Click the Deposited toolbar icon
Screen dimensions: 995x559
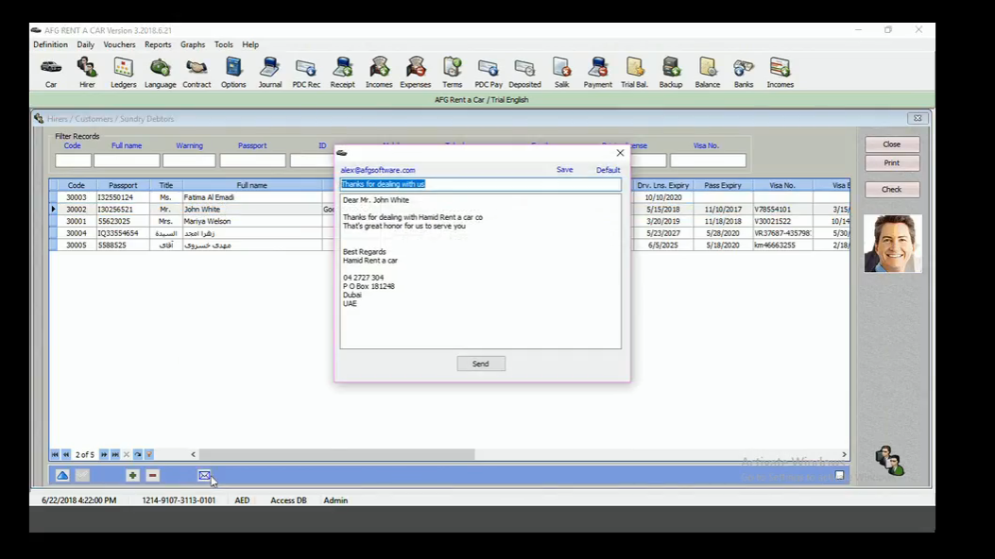(524, 73)
